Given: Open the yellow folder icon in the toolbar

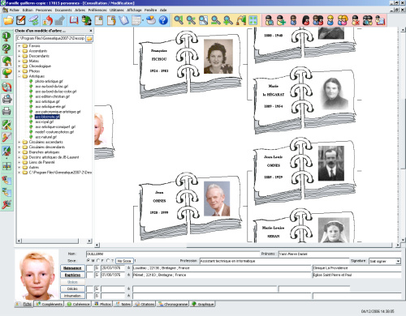Looking at the screenshot, I should (9, 20).
